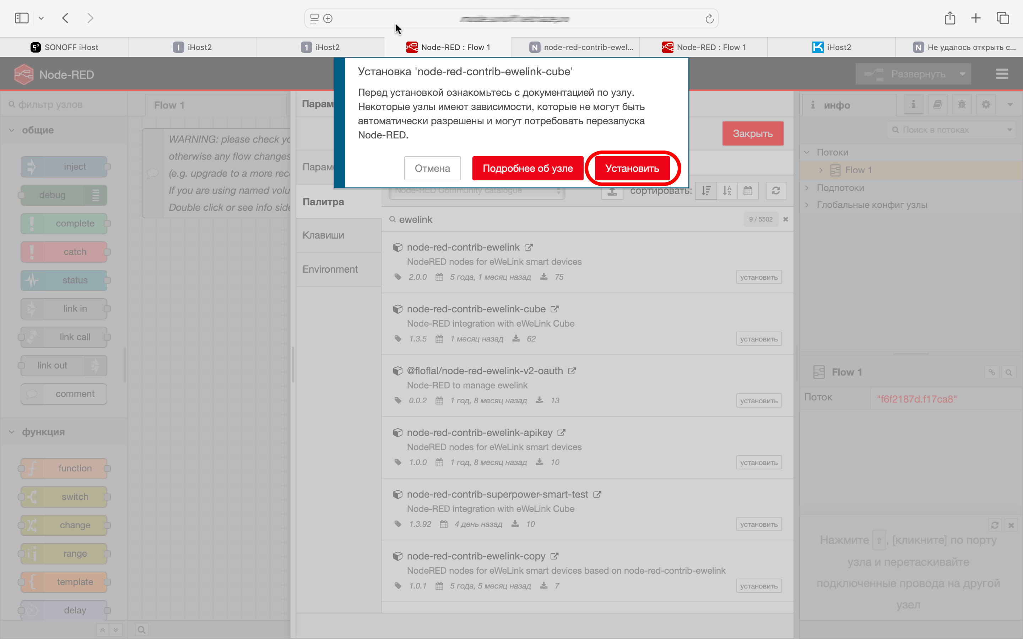Sort the palette list alphabetically with A-Z icon

[x=727, y=191]
